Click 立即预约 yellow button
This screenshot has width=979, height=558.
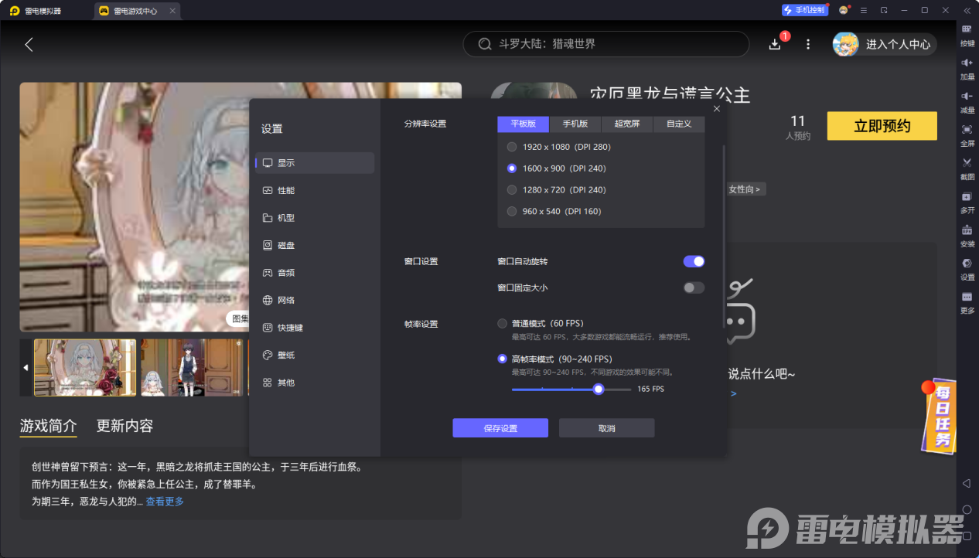(x=882, y=126)
